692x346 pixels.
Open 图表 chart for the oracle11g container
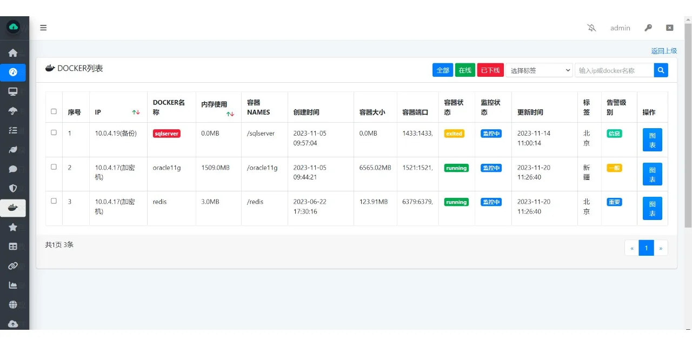click(652, 173)
